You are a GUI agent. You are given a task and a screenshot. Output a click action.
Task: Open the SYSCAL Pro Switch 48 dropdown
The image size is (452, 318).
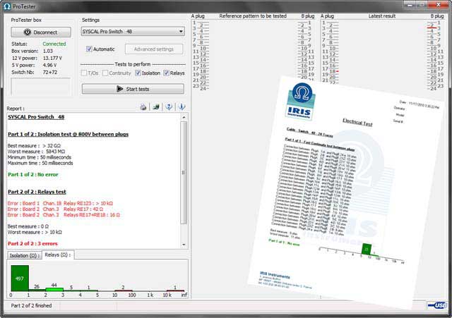[133, 31]
